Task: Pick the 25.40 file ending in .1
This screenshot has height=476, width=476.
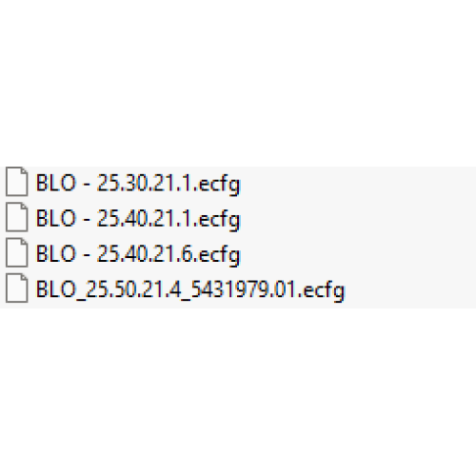Action: point(138,219)
